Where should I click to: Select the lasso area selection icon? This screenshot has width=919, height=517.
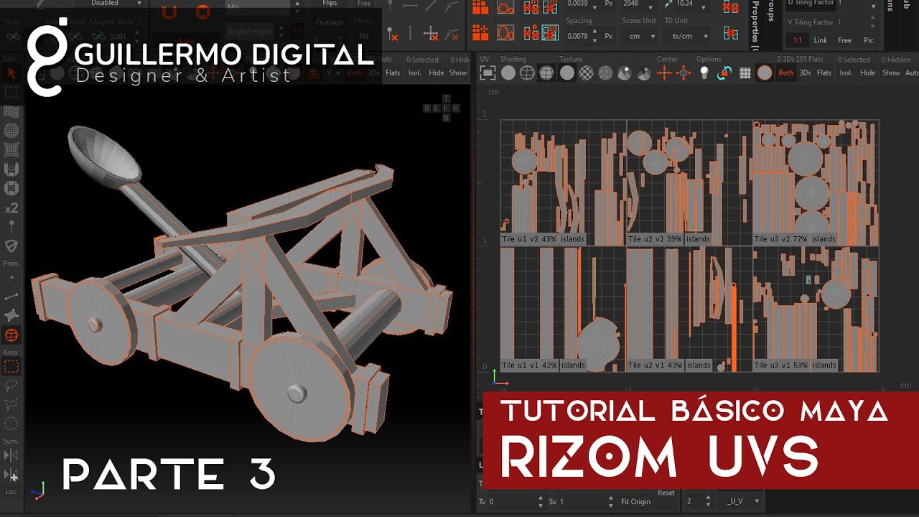pyautogui.click(x=11, y=386)
